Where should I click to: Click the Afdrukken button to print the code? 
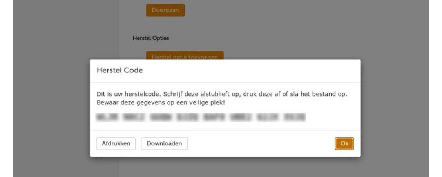[116, 143]
